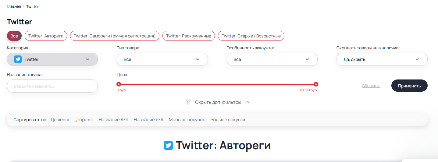Image resolution: width=438 pixels, height=162 pixels.
Task: Click the funnel filter icon
Action: pos(188,102)
